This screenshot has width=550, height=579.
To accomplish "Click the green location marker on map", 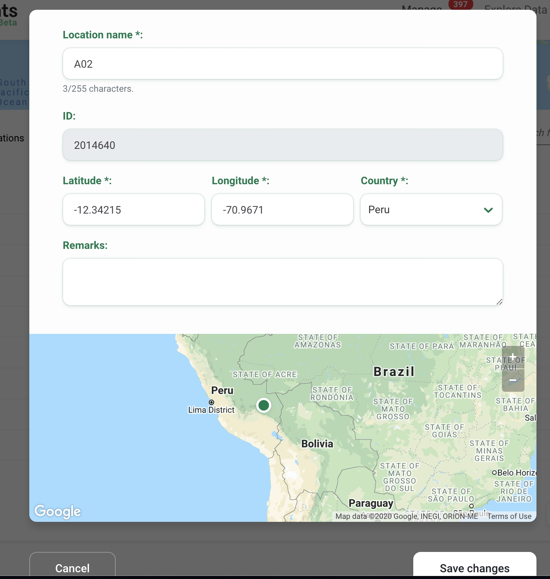I will coord(264,405).
